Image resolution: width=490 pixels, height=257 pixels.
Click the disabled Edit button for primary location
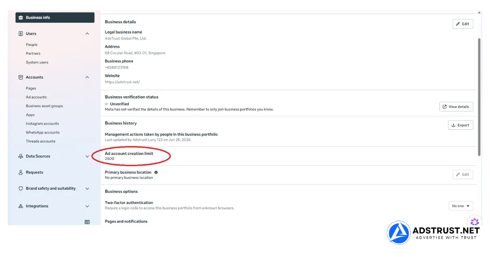[x=463, y=175]
